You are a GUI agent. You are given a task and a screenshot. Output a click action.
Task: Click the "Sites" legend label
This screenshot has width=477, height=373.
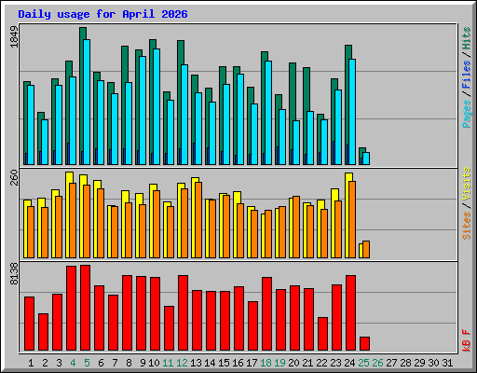click(467, 226)
